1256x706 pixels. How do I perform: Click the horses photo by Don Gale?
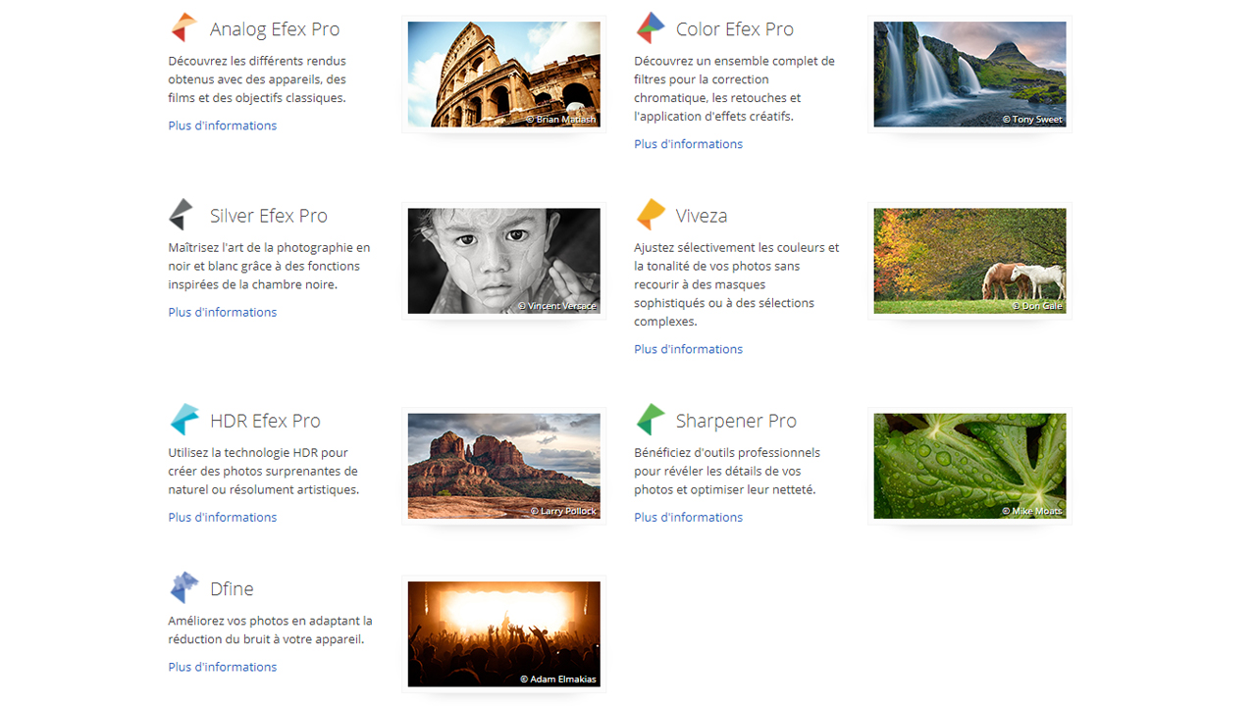point(970,261)
